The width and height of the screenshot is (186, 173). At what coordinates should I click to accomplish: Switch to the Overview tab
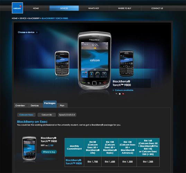(x=20, y=106)
